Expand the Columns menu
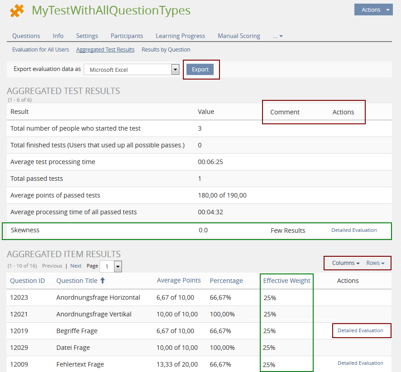 tap(346, 263)
